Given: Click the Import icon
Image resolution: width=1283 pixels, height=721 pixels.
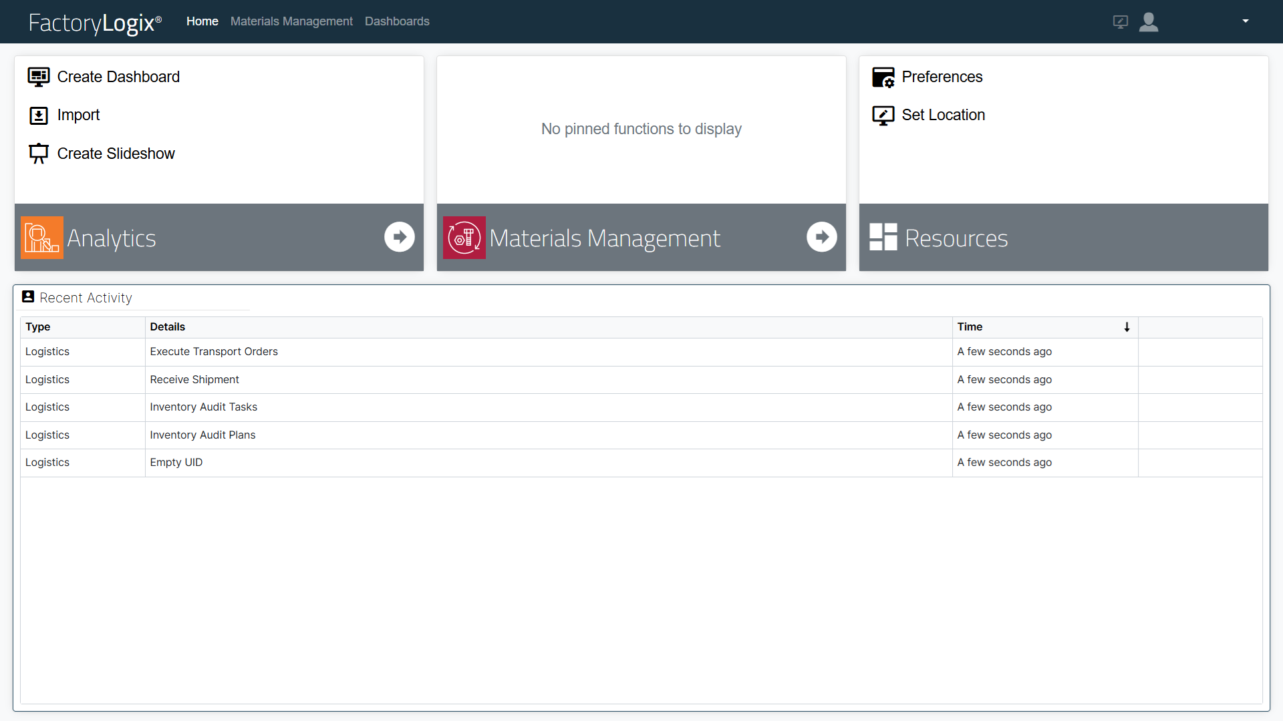Looking at the screenshot, I should click(x=38, y=115).
